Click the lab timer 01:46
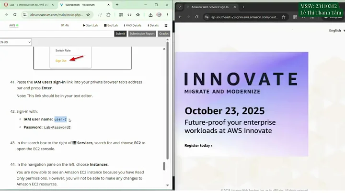Screen dimensions: 345x193 pyautogui.click(x=65, y=25)
